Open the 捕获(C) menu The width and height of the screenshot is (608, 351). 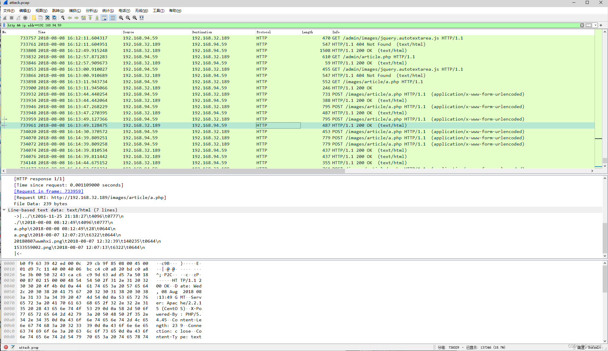75,11
